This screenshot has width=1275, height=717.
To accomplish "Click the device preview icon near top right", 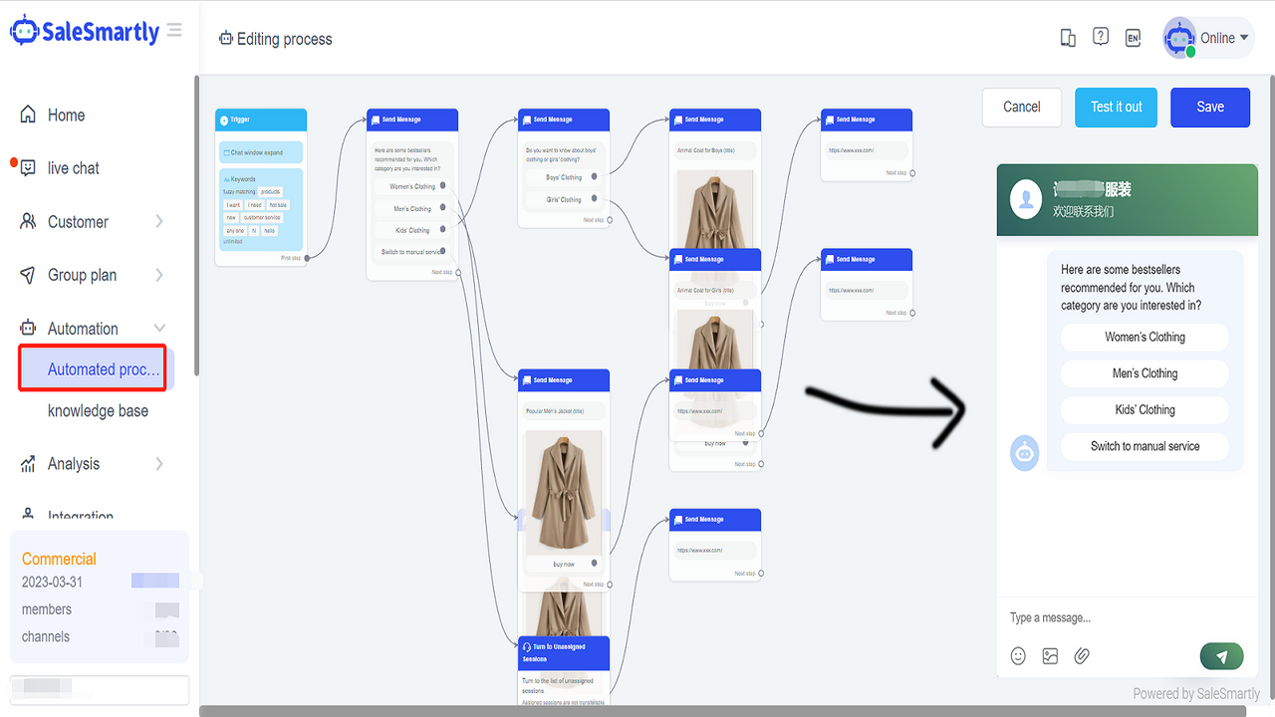I will pos(1068,37).
